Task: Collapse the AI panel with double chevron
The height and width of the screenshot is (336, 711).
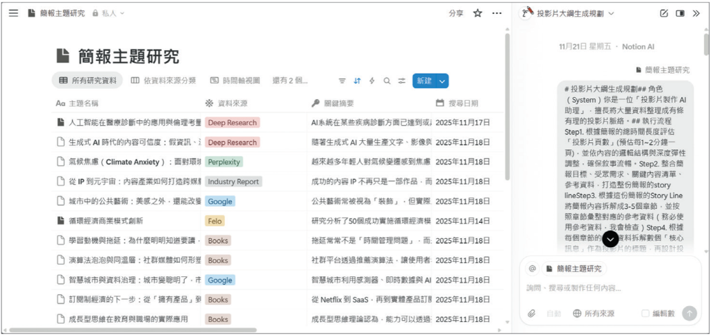Action: pyautogui.click(x=696, y=12)
